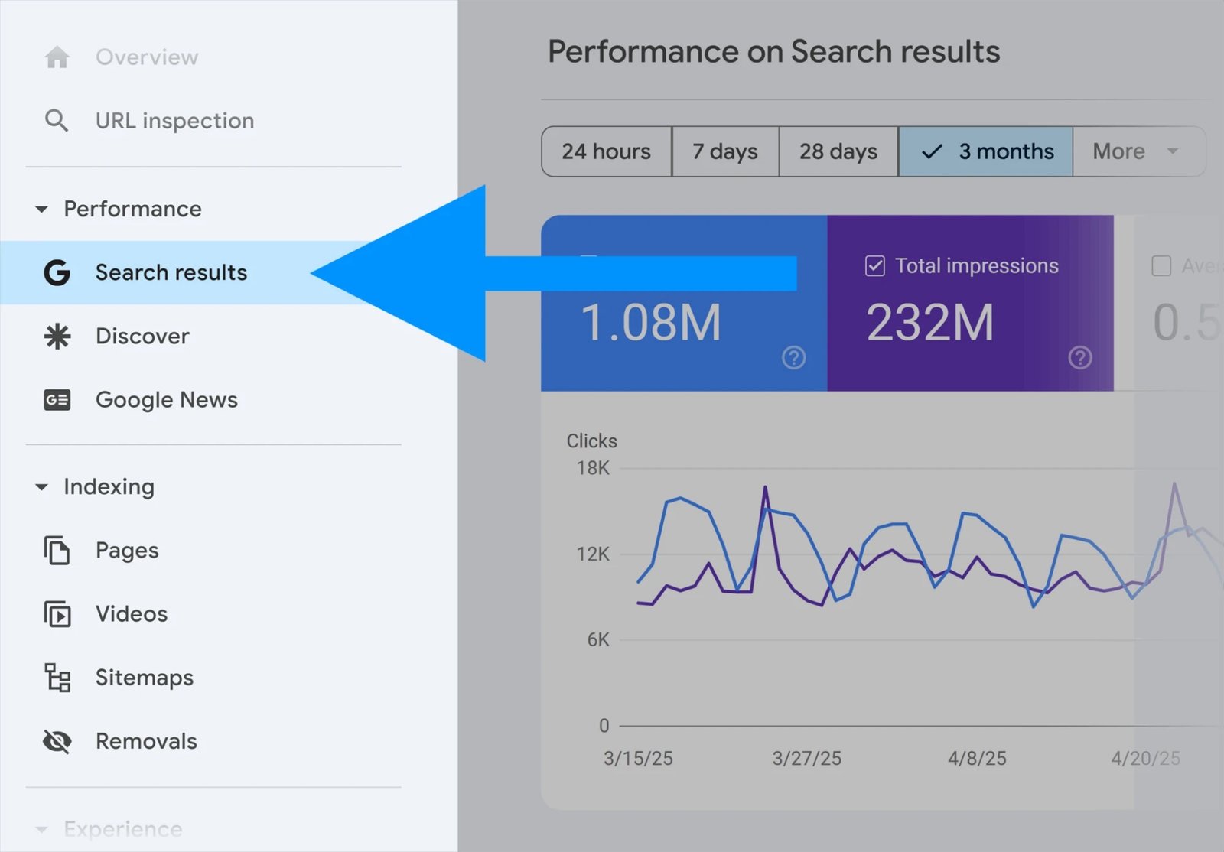Click the Discover asterisk icon

tap(57, 337)
